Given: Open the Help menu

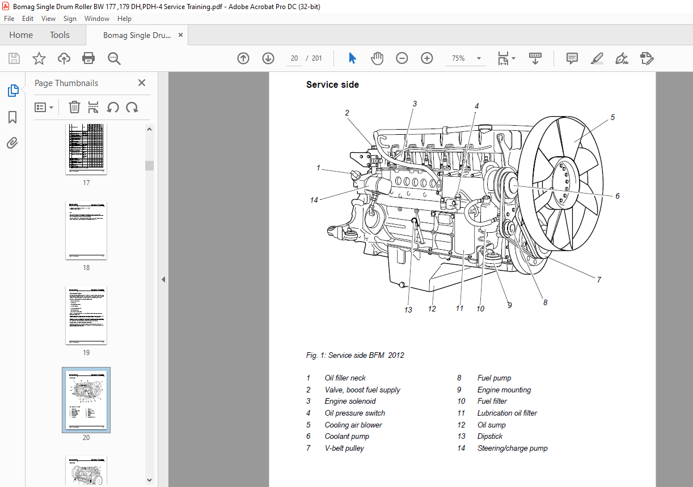Looking at the screenshot, I should 124,19.
